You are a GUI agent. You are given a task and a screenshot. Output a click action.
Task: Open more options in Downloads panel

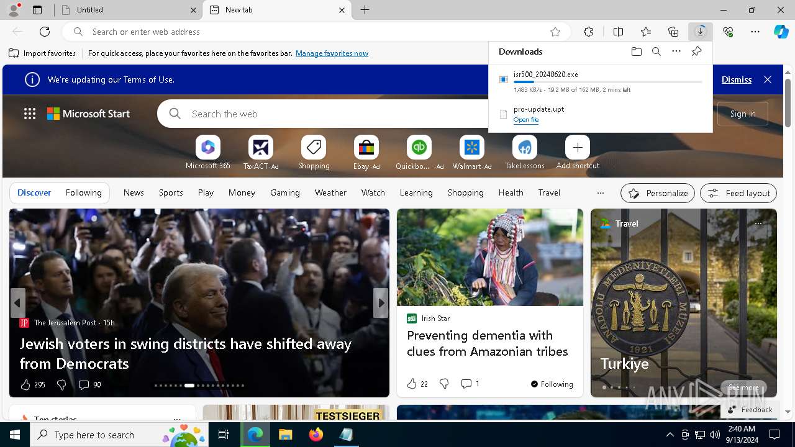(676, 52)
